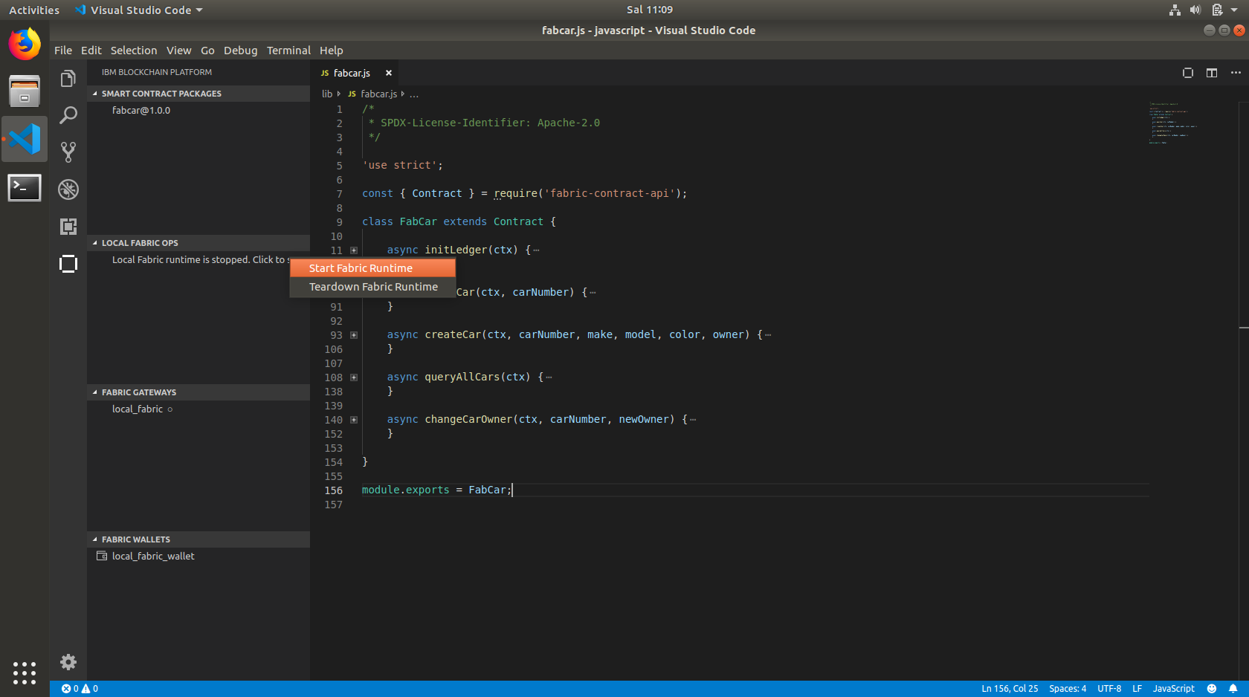
Task: Open the Search view in activity bar
Action: 68,115
